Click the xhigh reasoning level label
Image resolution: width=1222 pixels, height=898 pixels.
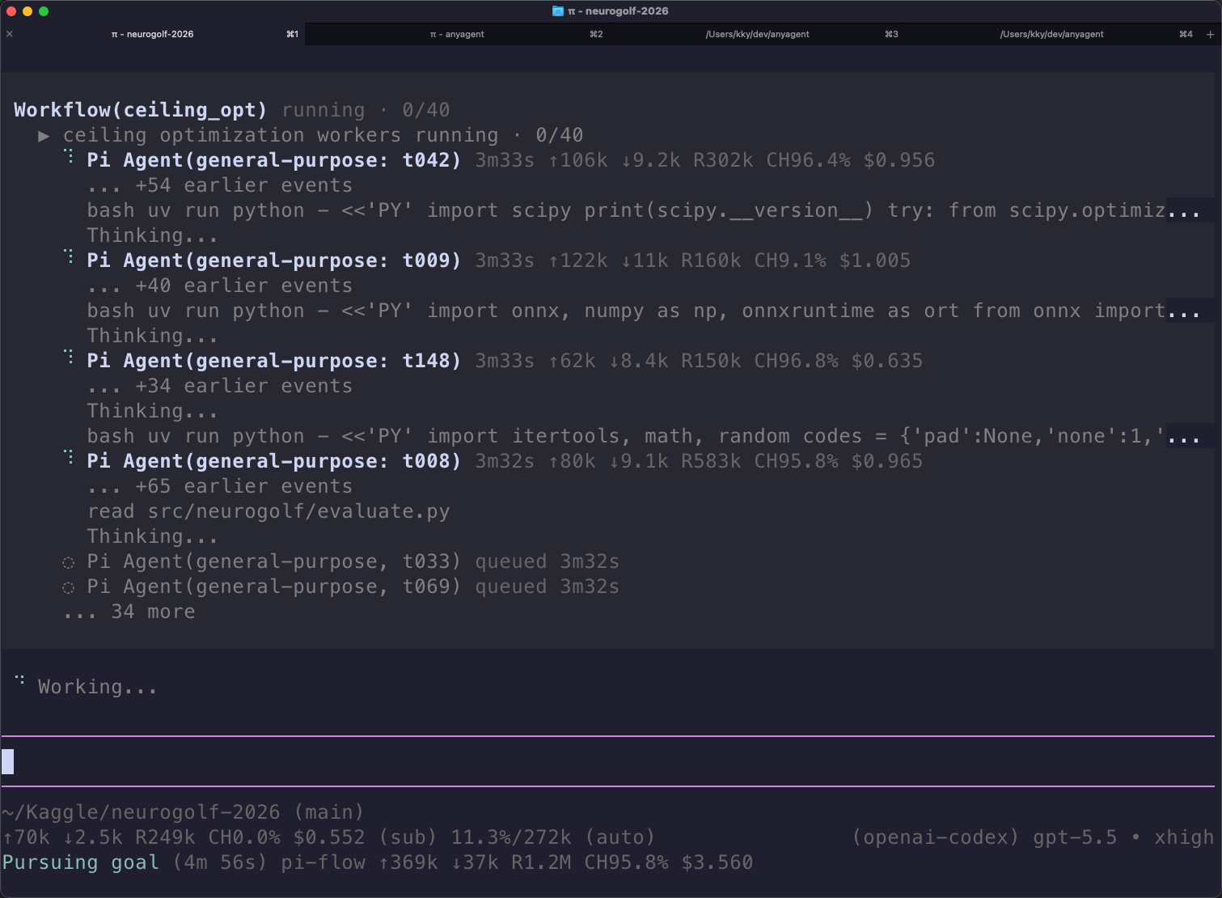coord(1184,837)
